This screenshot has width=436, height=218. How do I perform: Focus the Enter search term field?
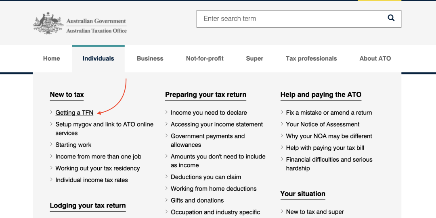pyautogui.click(x=292, y=19)
